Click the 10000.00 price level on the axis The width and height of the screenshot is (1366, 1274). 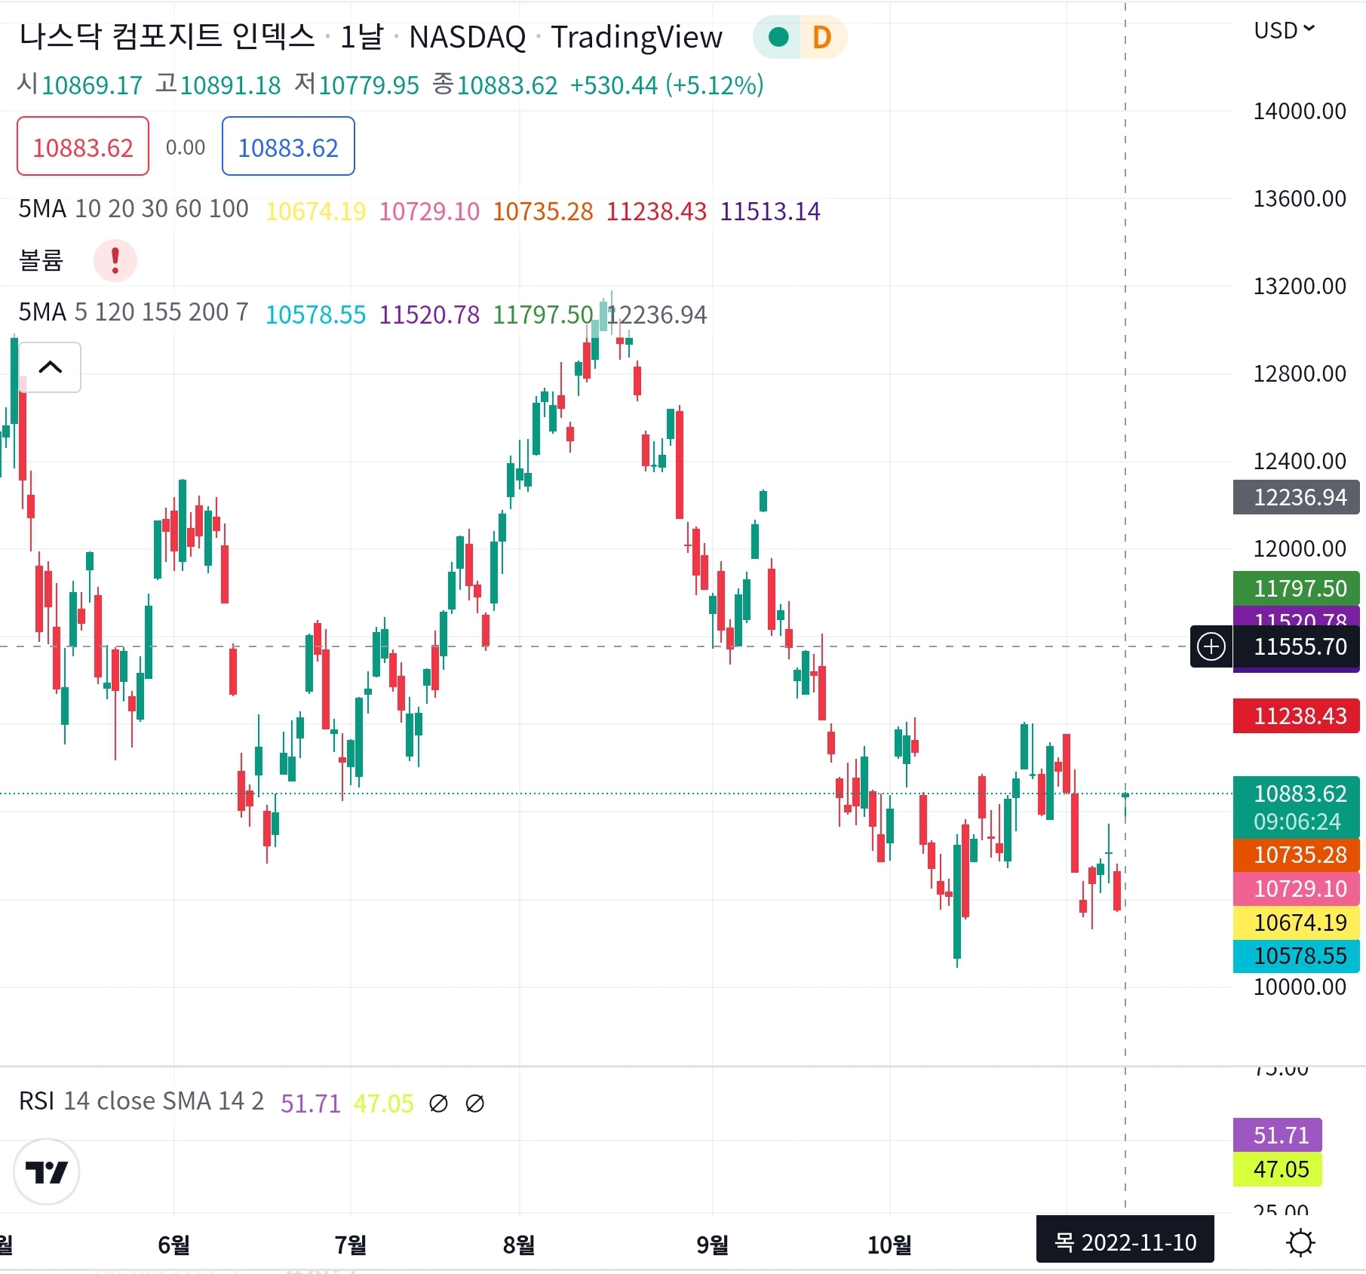pos(1300,987)
